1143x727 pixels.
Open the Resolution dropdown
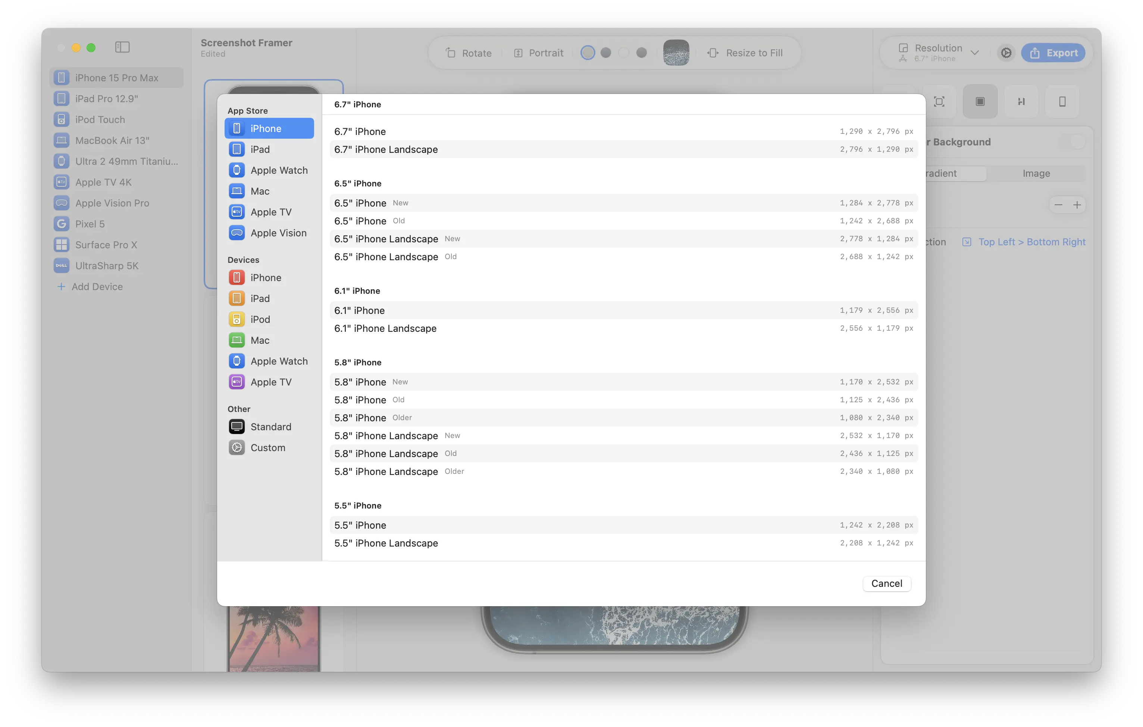click(x=939, y=53)
